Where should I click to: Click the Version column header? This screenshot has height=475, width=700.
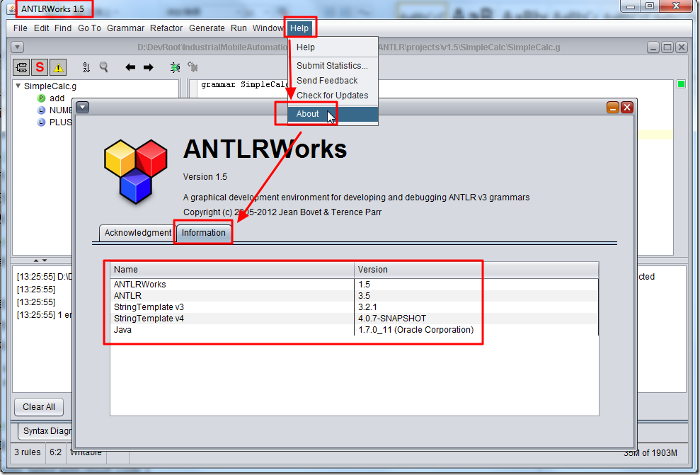(x=476, y=270)
